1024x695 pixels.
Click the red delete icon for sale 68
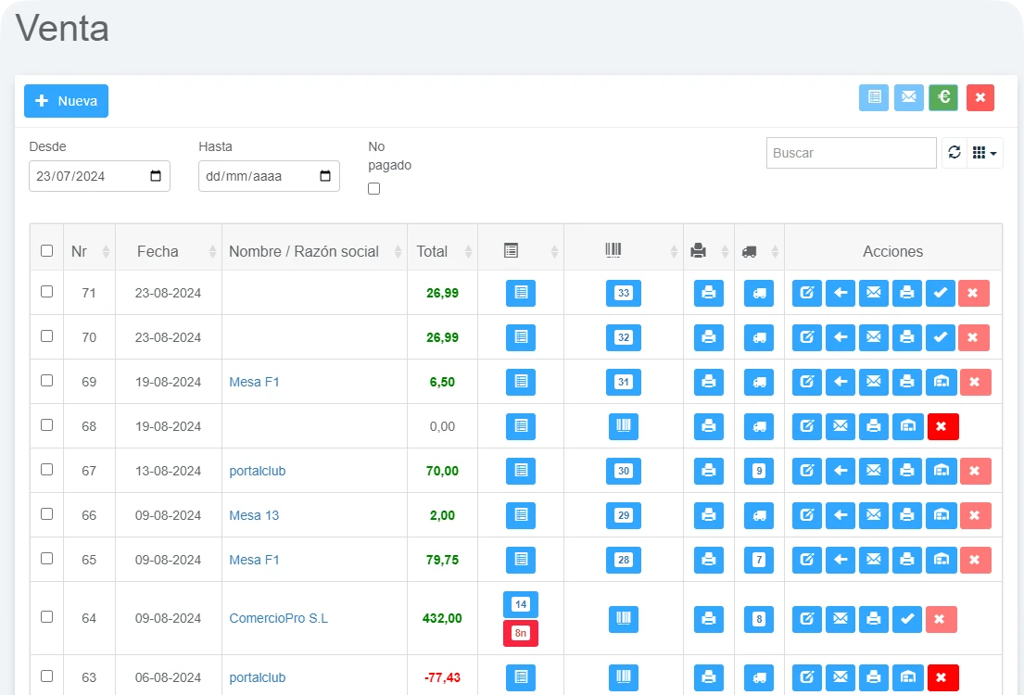(x=942, y=426)
